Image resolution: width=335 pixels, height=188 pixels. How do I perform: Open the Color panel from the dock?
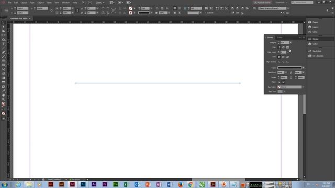pos(313,44)
